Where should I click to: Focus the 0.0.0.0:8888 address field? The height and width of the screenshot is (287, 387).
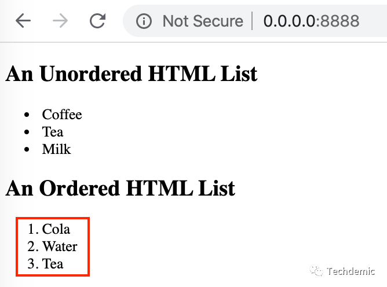(311, 21)
